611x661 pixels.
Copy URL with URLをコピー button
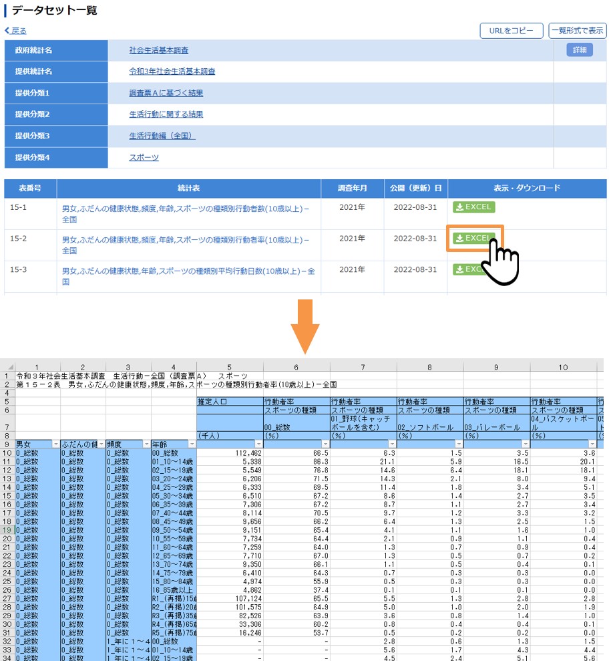512,31
